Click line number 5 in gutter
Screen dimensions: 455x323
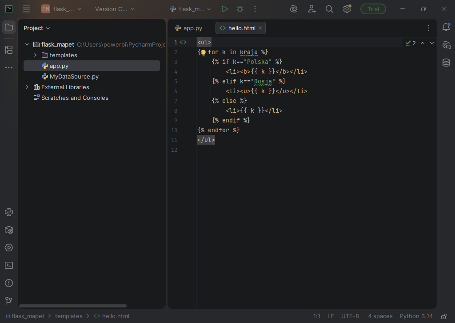(176, 81)
